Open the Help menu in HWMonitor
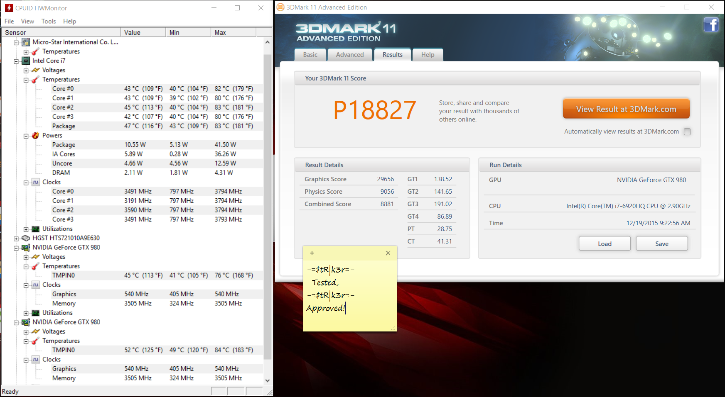Viewport: 725px width, 397px height. 69,21
